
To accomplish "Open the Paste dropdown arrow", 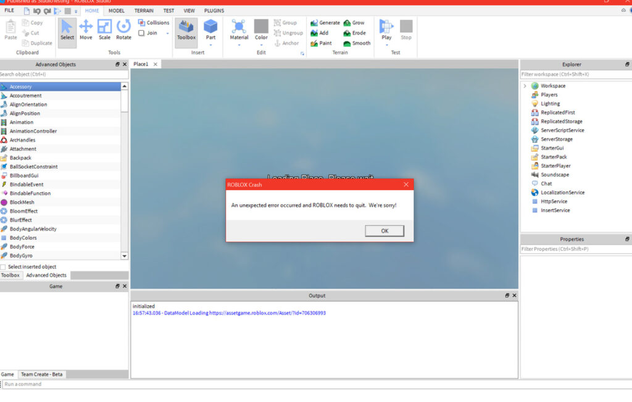I will point(10,43).
